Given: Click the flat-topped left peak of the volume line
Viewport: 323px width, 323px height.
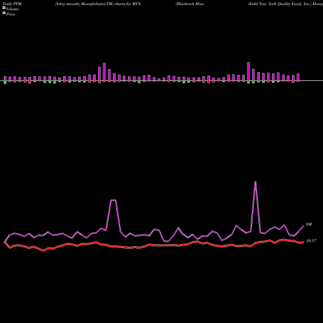Looking at the screenshot, I should (114, 200).
